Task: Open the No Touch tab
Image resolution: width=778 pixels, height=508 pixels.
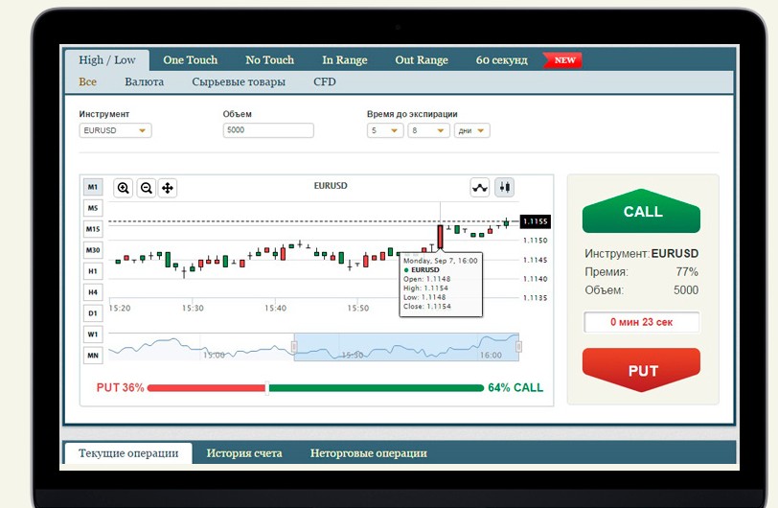Action: tap(270, 60)
